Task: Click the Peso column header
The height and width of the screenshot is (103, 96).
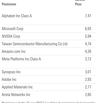Action: 78,4
